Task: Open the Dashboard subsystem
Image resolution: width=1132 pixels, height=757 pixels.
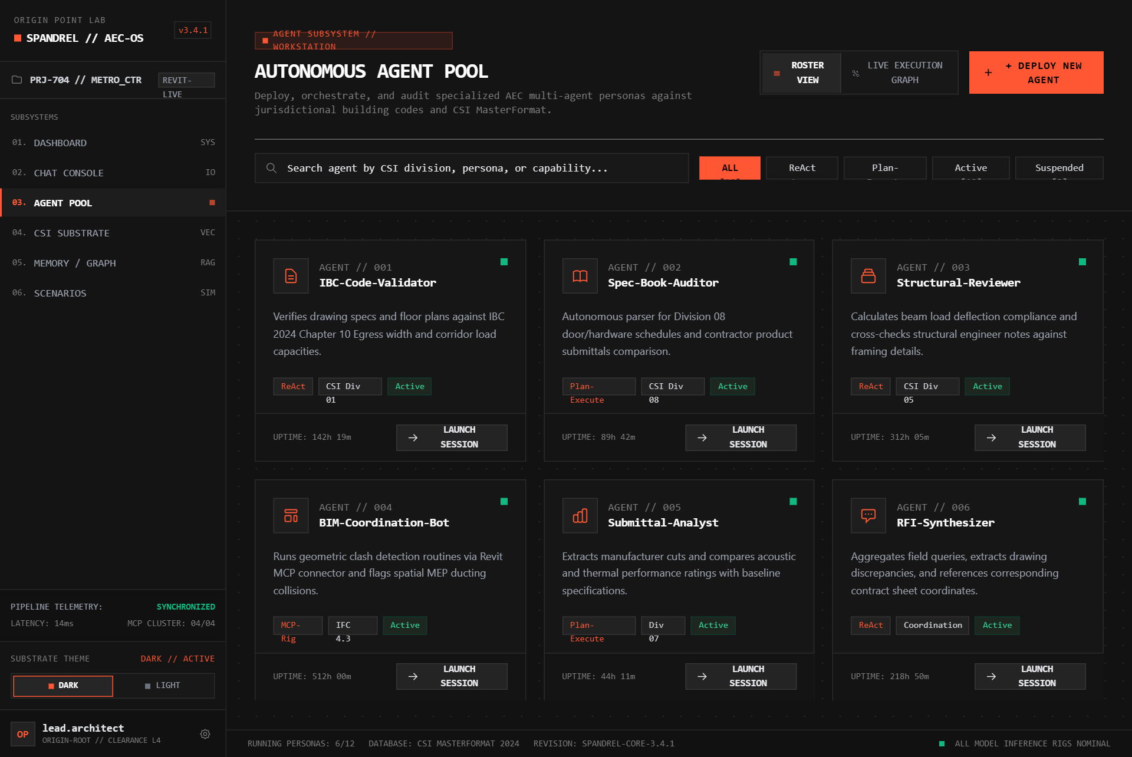Action: pyautogui.click(x=113, y=143)
